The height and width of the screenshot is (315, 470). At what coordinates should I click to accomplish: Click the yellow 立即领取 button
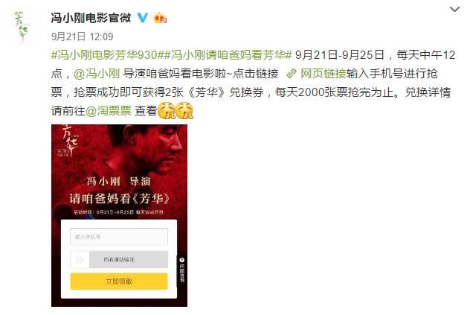pos(119,281)
